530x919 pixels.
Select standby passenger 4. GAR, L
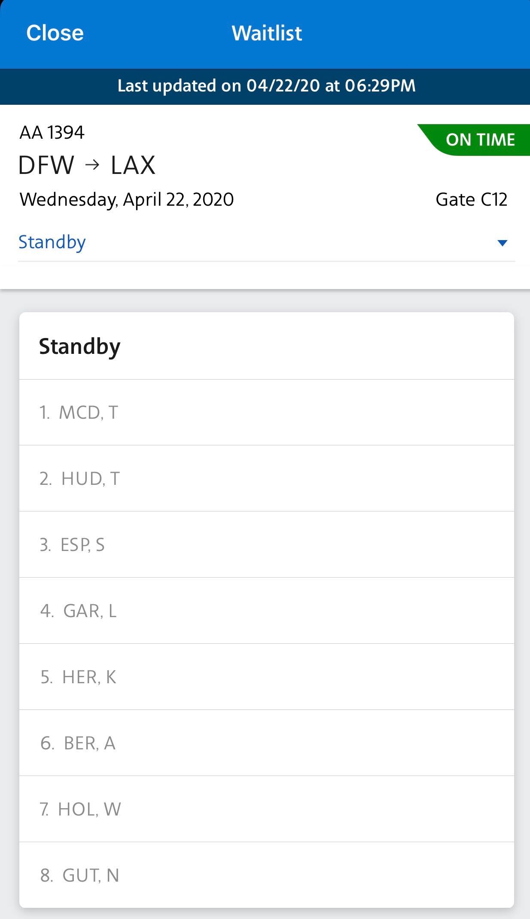pos(267,611)
